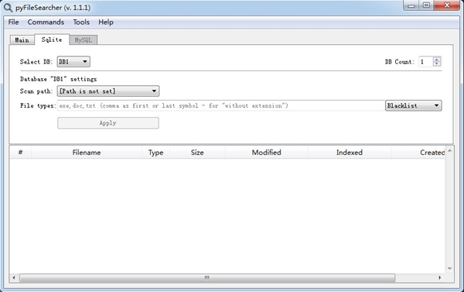Switch to the MySQL tab
Screen dimensions: 464x292
(x=84, y=40)
